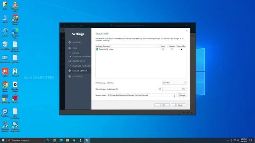
Task: Click the Backup column header
Action: click(172, 46)
